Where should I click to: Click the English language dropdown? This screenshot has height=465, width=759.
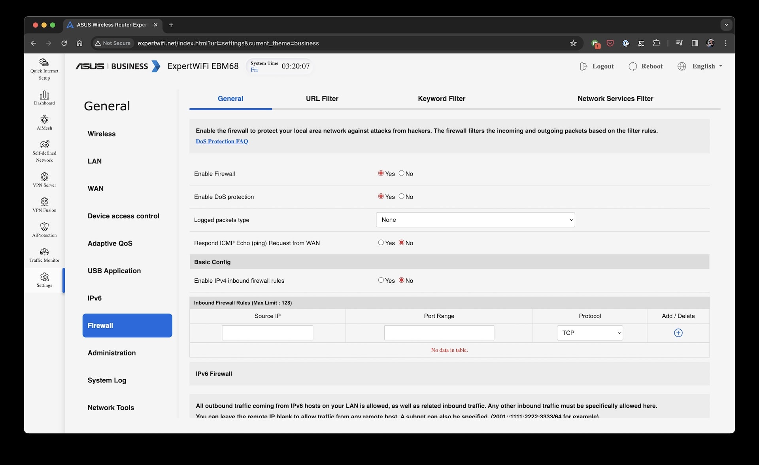click(700, 66)
